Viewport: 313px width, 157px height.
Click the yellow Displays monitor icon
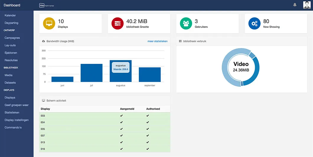[49, 24]
